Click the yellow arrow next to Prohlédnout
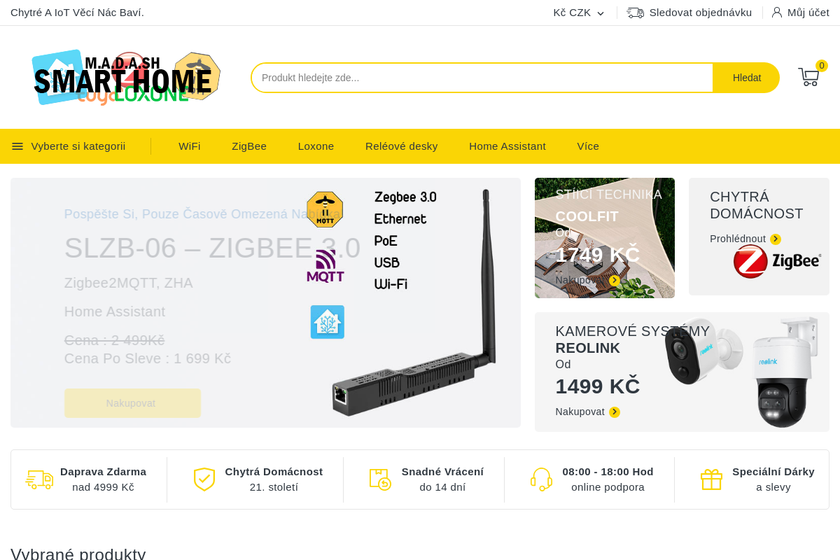This screenshot has width=840, height=560. (x=776, y=239)
